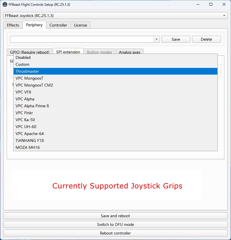
Task: Select VPC MongoosT CM2 grip
Action: 34,85
